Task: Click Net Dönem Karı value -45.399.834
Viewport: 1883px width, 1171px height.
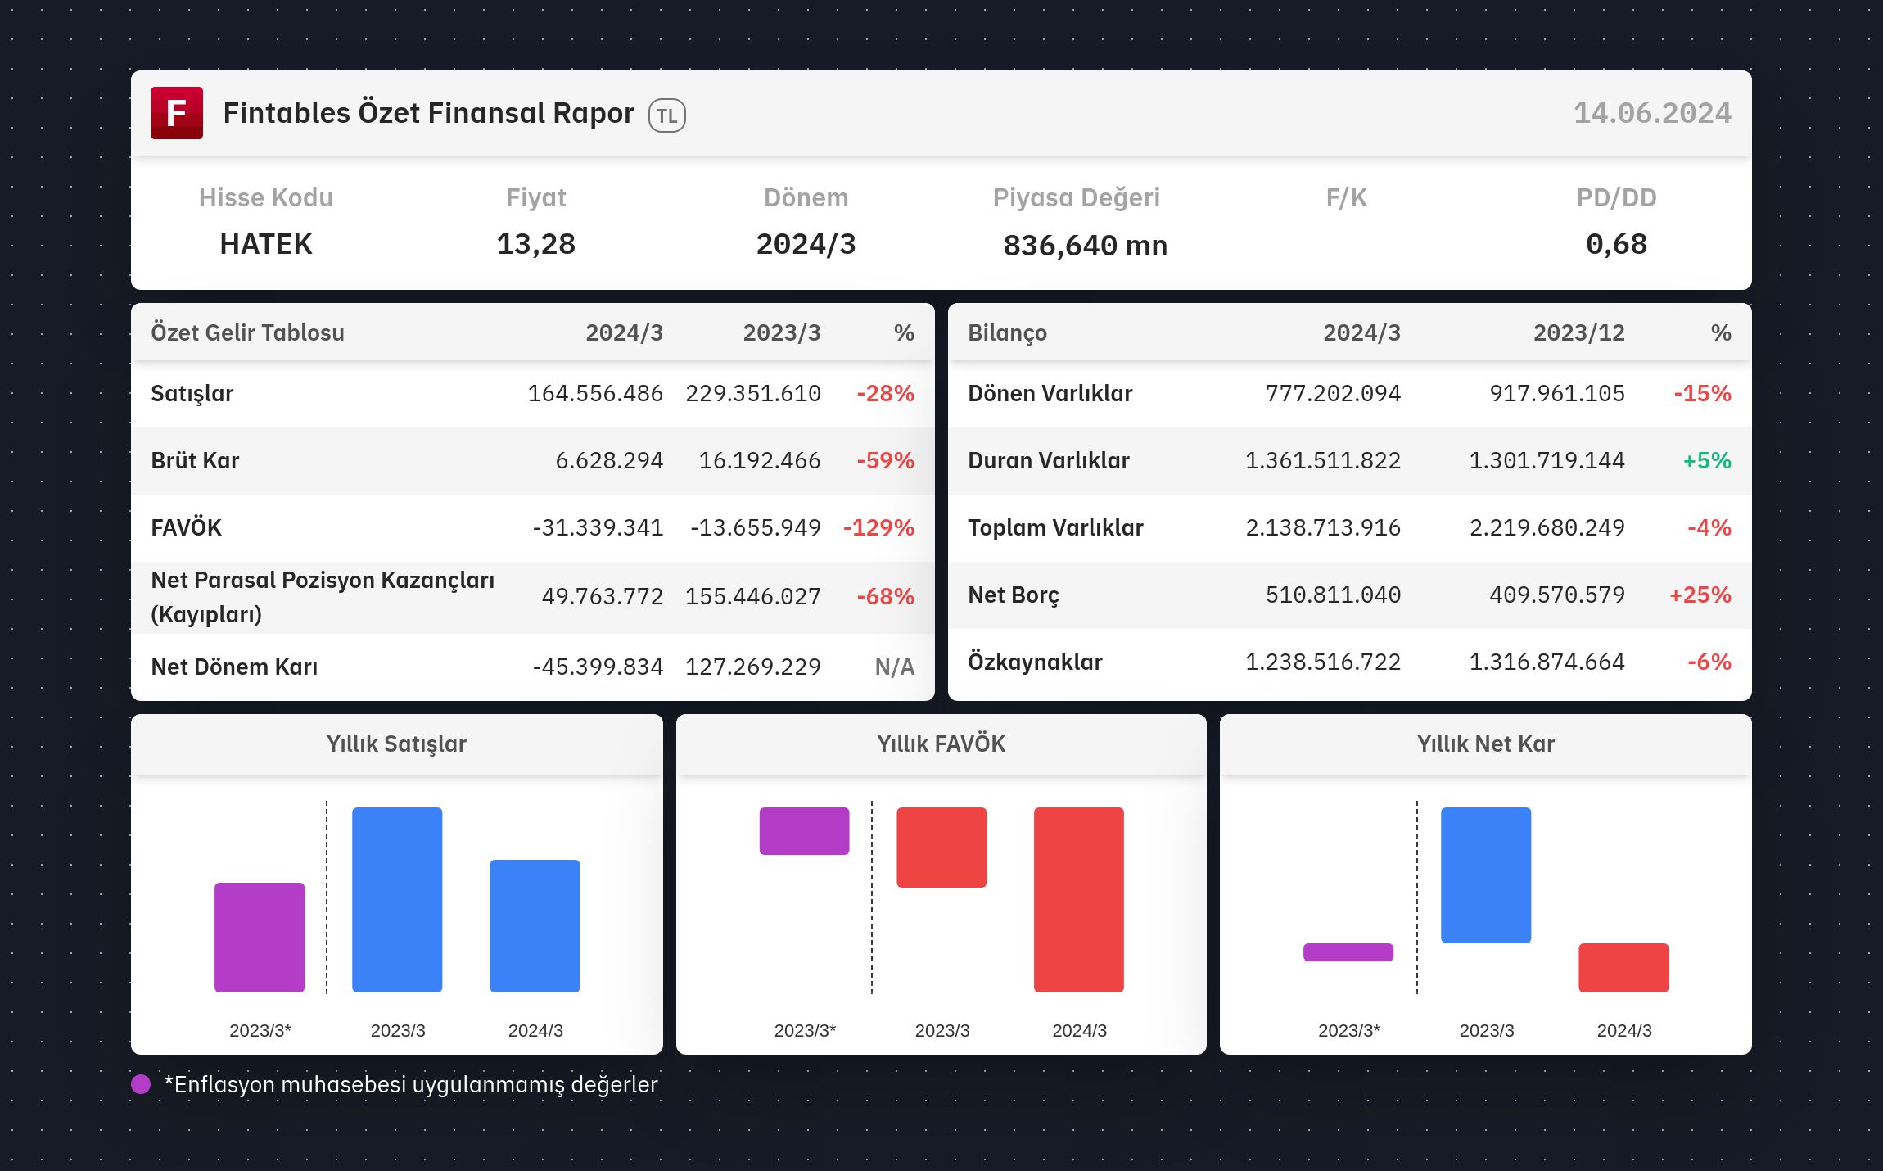Action: (598, 667)
